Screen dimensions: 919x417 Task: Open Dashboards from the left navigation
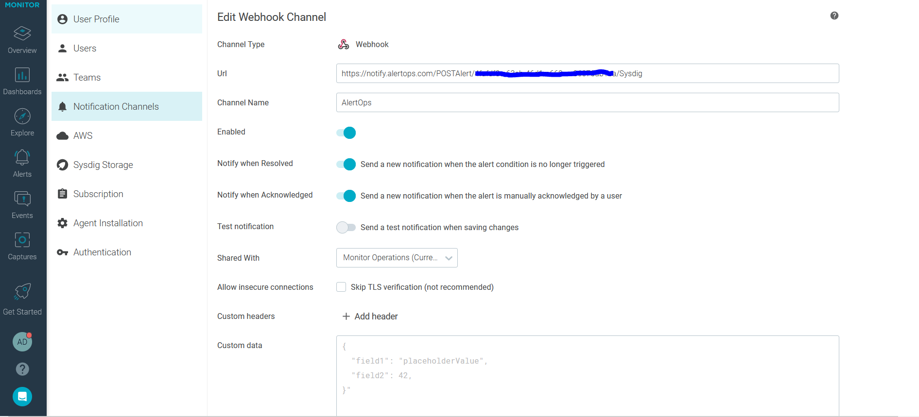pos(22,75)
